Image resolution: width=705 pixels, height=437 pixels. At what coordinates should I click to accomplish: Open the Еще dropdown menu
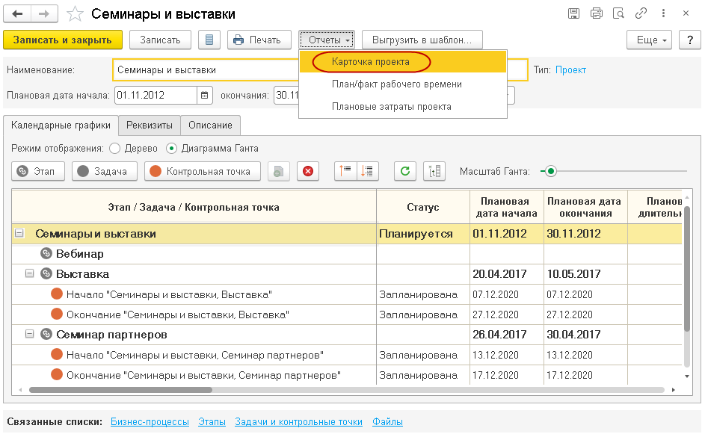tap(649, 40)
